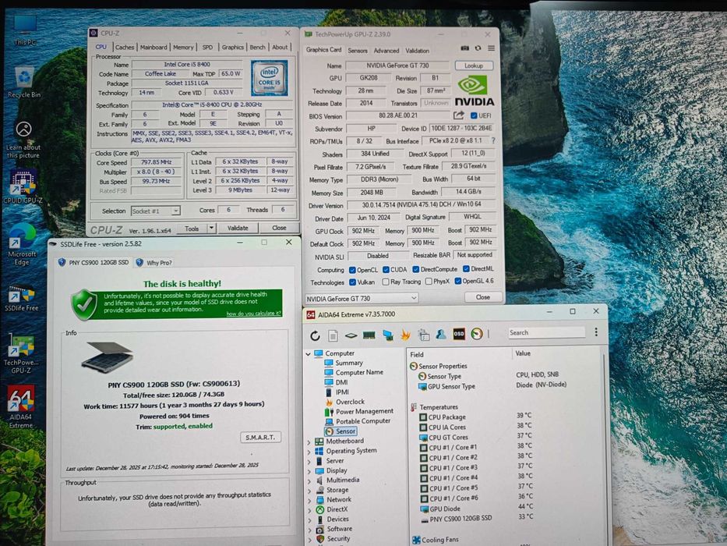The image size is (727, 546).
Task: Open AIDA64 three-dot menu
Action: [x=596, y=331]
